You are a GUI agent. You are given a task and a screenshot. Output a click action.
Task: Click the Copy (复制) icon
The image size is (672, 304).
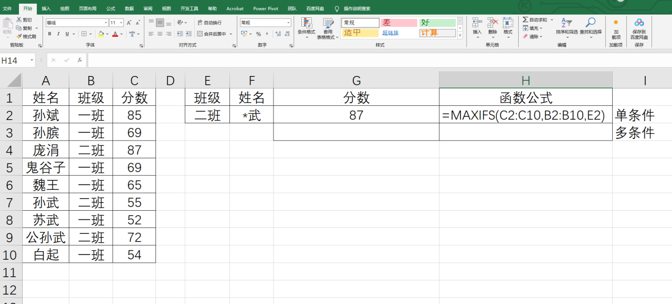tap(19, 28)
